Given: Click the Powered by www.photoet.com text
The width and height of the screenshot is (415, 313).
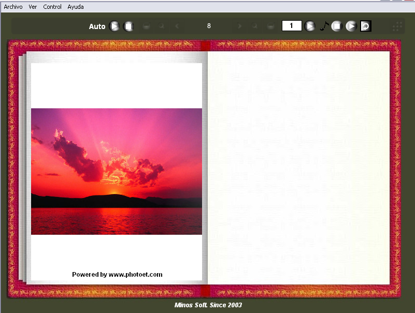Looking at the screenshot, I should 117,274.
